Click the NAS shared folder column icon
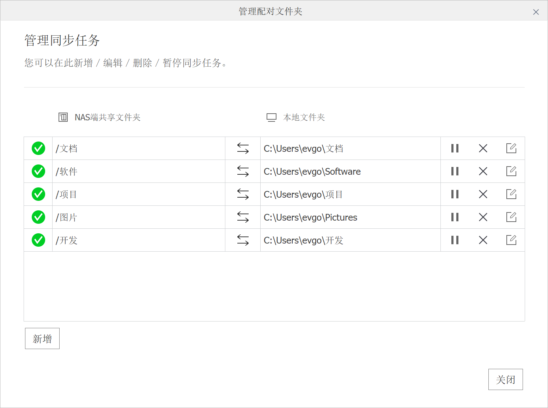This screenshot has height=408, width=548. [x=63, y=117]
